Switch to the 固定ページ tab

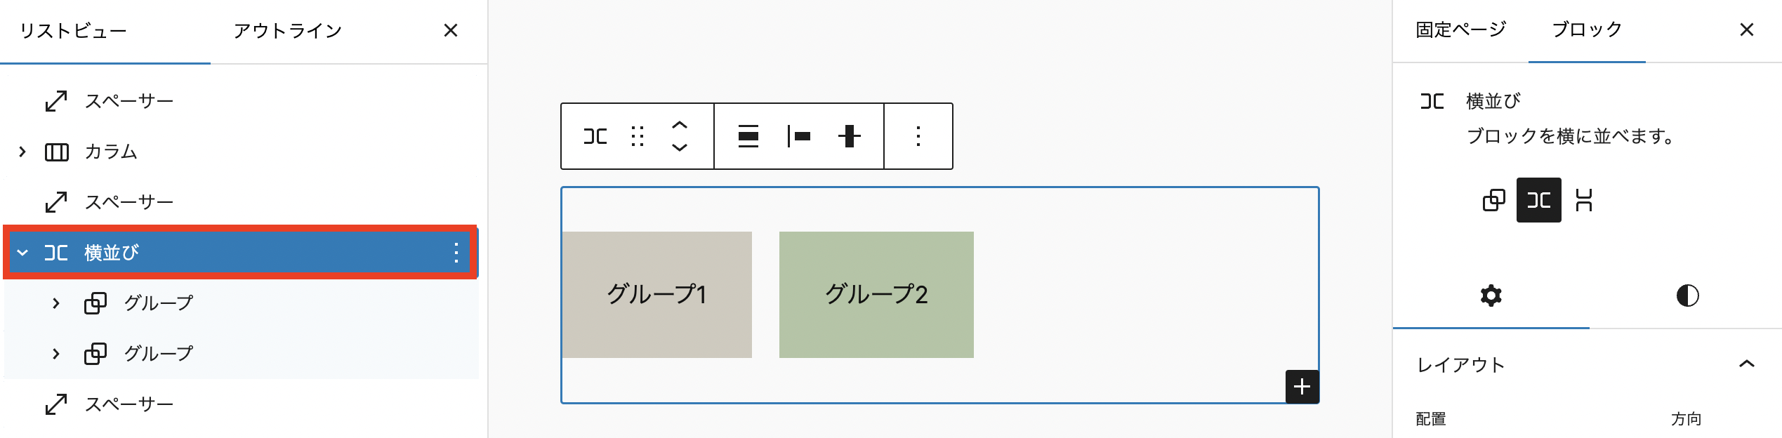(x=1461, y=29)
